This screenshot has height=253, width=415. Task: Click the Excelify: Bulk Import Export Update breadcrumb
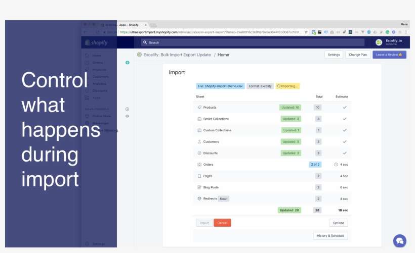coord(177,55)
